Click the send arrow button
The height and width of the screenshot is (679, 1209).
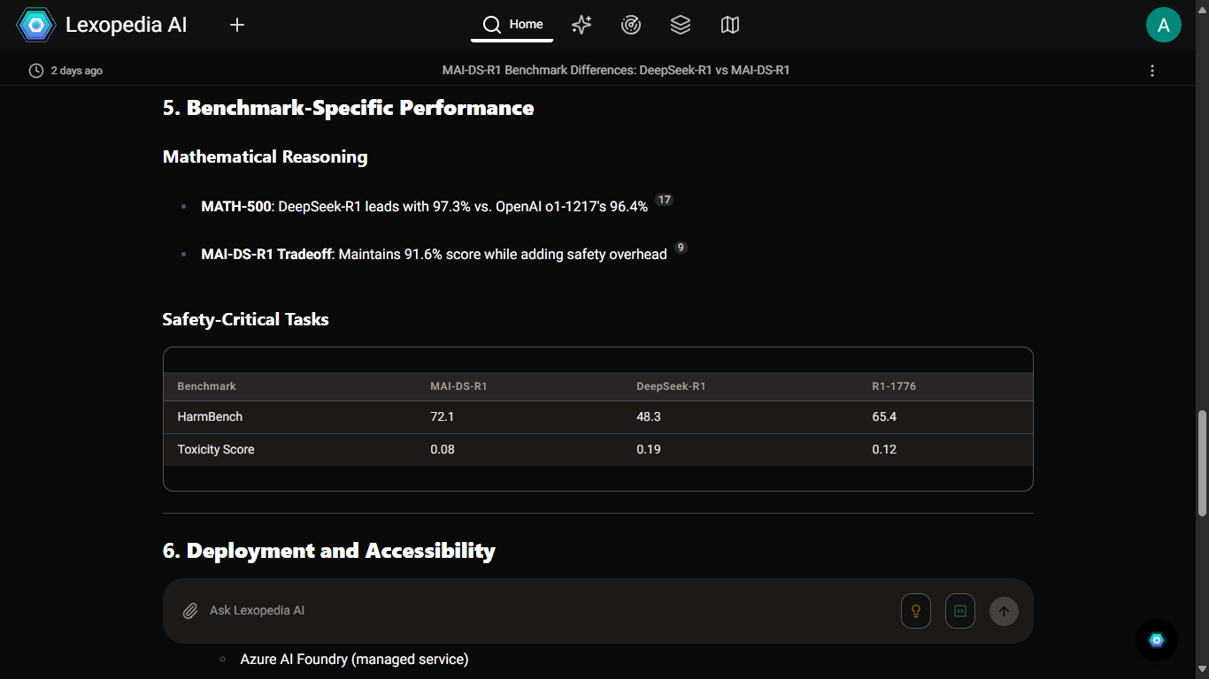click(1004, 611)
